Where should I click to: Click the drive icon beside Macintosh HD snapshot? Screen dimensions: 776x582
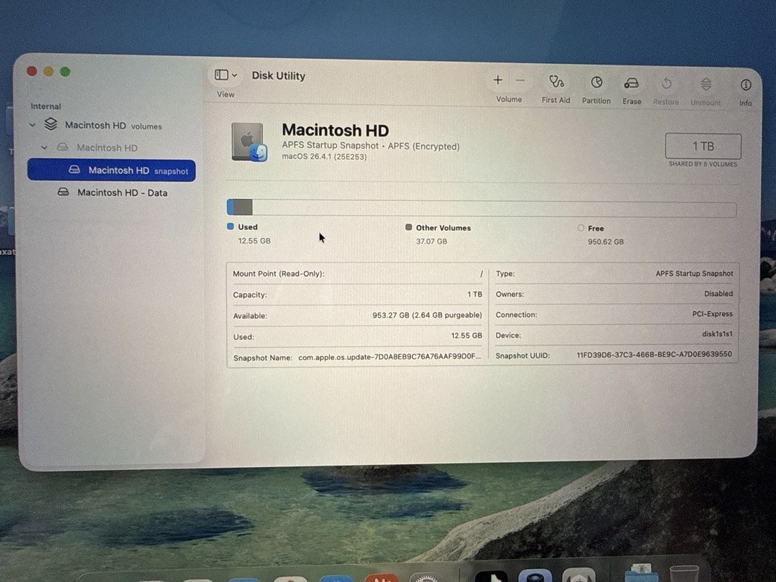coord(74,170)
